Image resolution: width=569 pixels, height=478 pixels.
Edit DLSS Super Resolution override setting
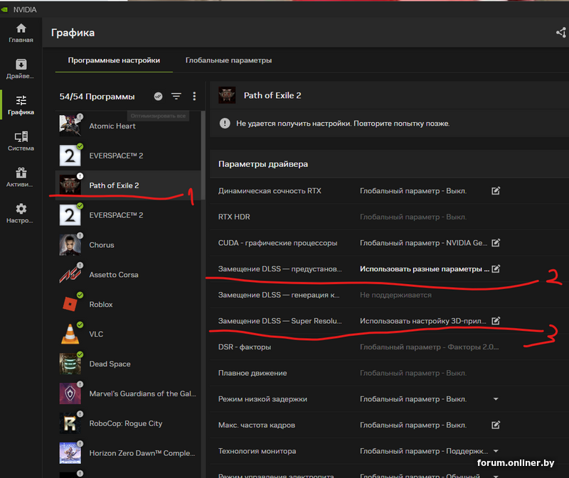496,321
